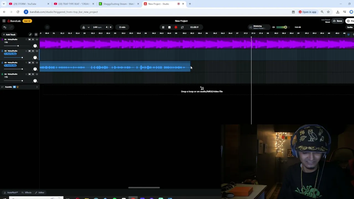
Task: Solo track 01 Voice/Audio
Action: [x=33, y=40]
